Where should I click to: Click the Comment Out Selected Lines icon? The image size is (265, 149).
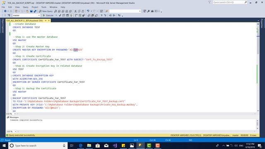pyautogui.click(x=101, y=15)
